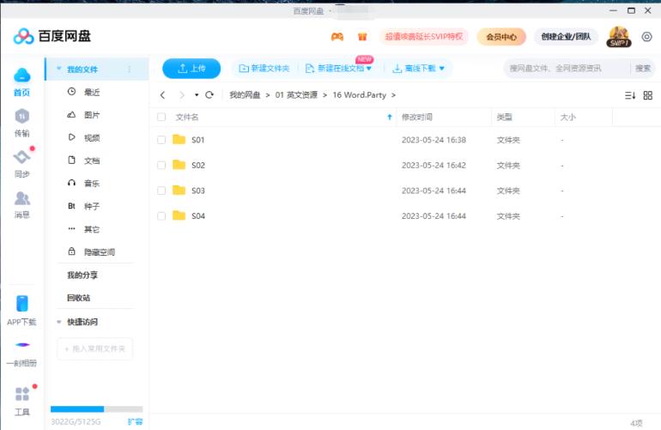This screenshot has height=430, width=661.
Task: Click the SVIP特权 promotion button
Action: 424,37
